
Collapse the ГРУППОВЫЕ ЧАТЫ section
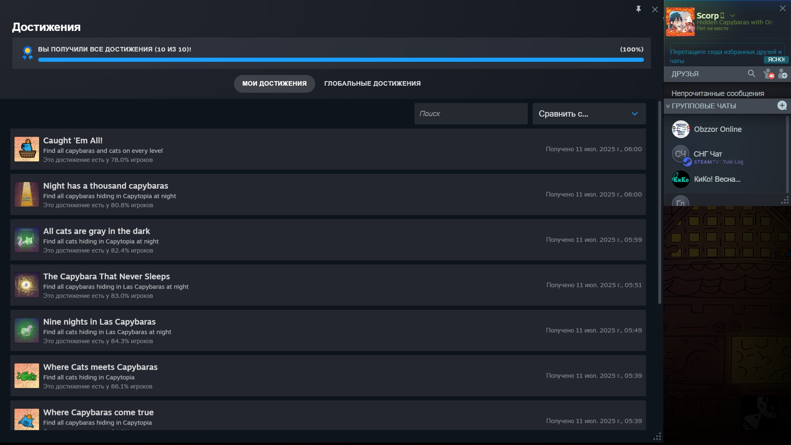(x=668, y=106)
